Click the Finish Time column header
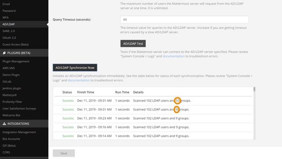 click(85, 92)
